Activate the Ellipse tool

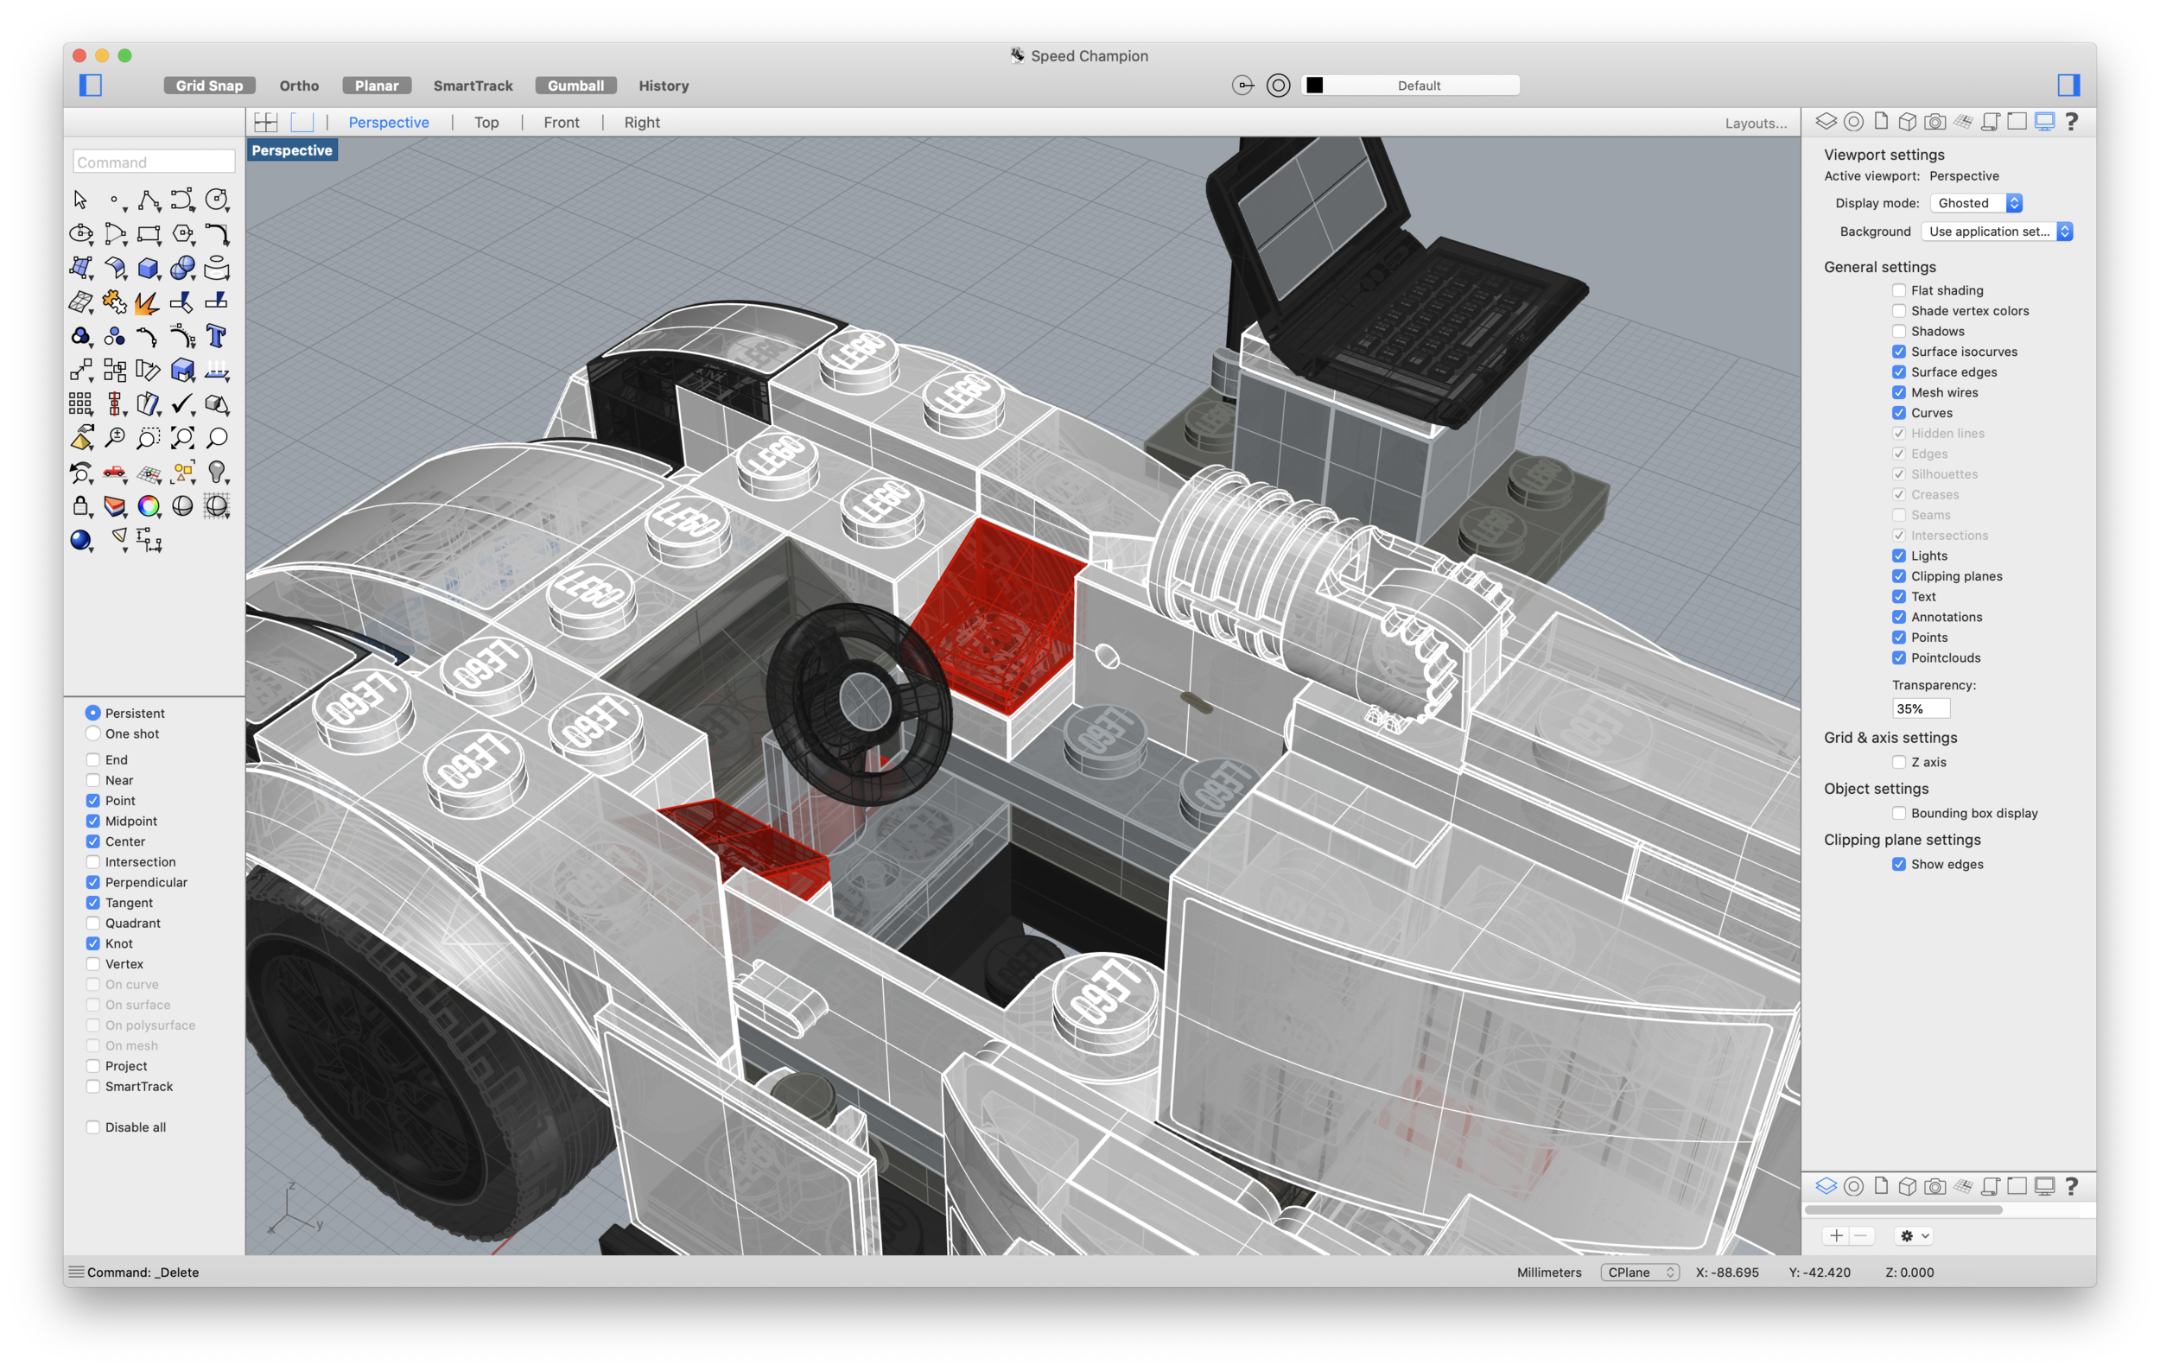[80, 234]
